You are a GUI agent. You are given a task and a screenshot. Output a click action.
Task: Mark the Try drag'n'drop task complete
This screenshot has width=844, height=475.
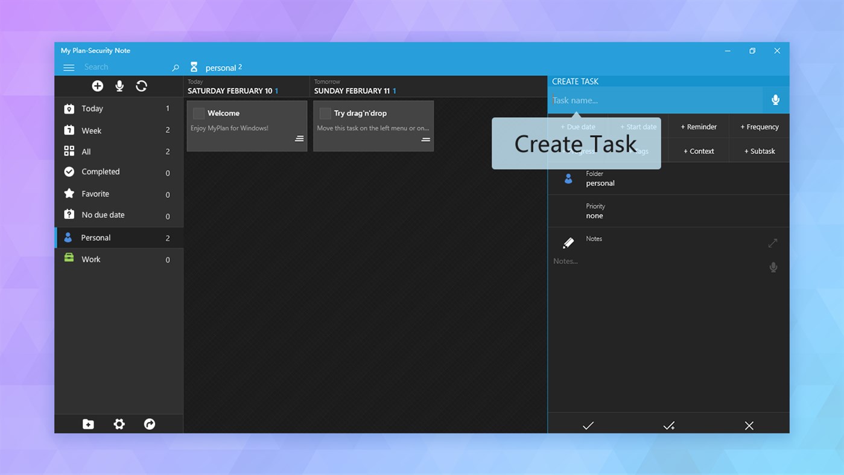(x=326, y=113)
